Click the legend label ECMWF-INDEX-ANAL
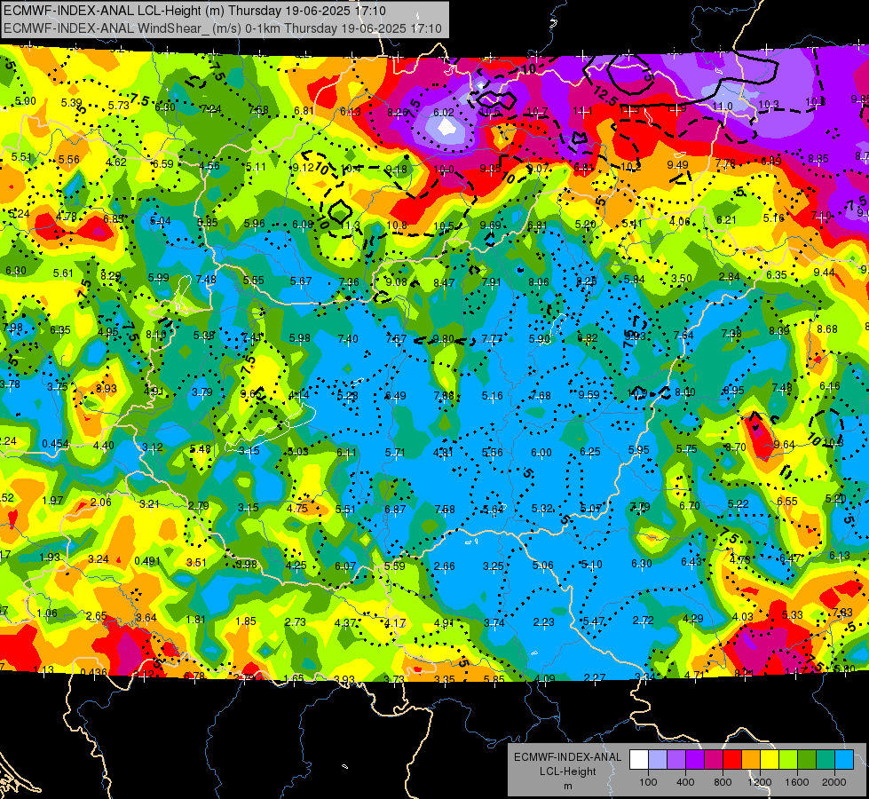 [567, 757]
